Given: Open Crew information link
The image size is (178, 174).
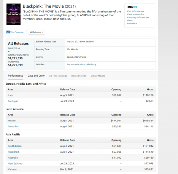Looking at the screenshot, I should point(136,14).
